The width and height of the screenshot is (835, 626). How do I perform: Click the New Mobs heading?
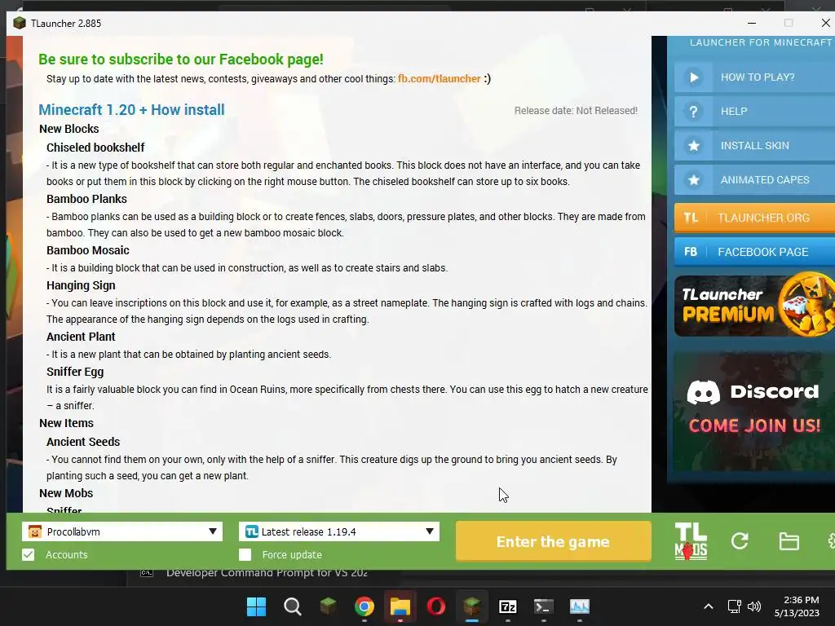pyautogui.click(x=66, y=493)
